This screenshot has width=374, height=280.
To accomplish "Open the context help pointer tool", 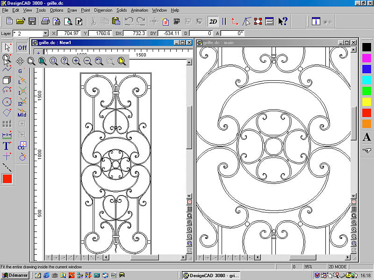I will click(x=282, y=21).
